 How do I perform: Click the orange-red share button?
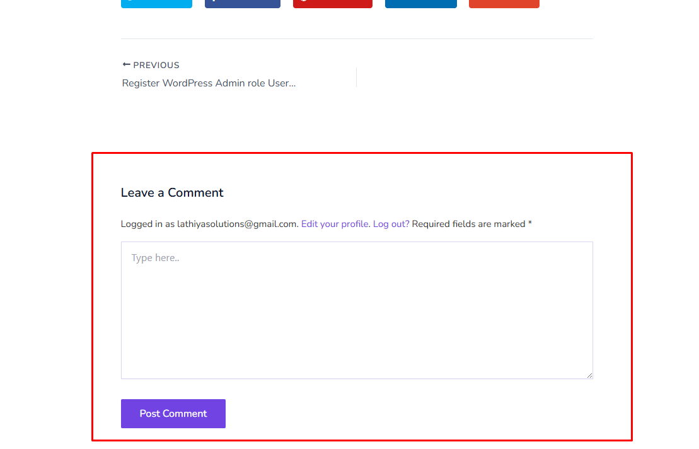coord(504,3)
